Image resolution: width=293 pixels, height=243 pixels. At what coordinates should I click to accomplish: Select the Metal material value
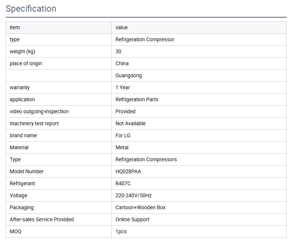[x=122, y=147]
